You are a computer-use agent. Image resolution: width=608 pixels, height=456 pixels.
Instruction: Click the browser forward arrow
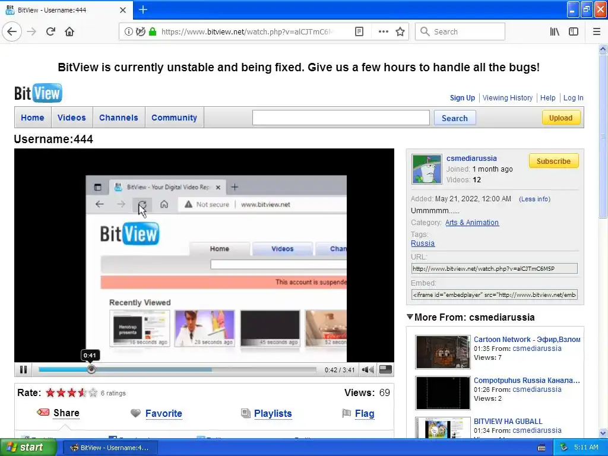tap(32, 31)
